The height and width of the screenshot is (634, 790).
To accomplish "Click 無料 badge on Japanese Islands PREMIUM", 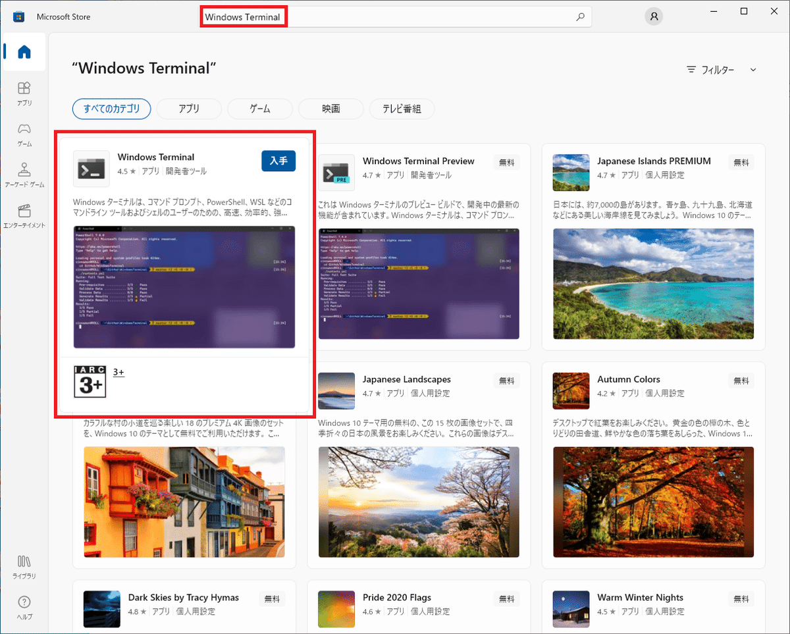I will point(741,162).
